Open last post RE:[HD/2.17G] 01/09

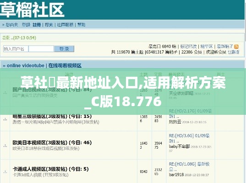[x=190, y=113]
